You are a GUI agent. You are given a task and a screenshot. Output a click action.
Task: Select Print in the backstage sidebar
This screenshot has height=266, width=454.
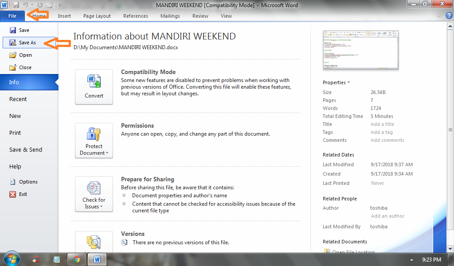pos(15,133)
